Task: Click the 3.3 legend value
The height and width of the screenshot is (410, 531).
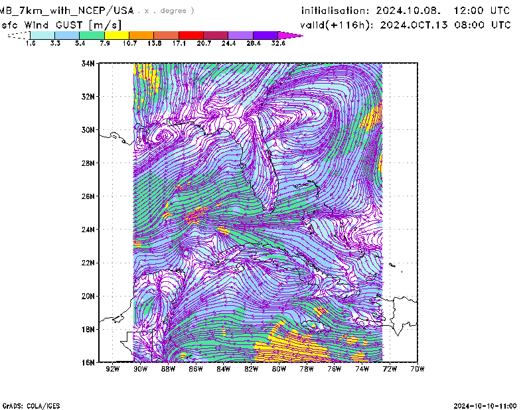Action: pyautogui.click(x=55, y=43)
